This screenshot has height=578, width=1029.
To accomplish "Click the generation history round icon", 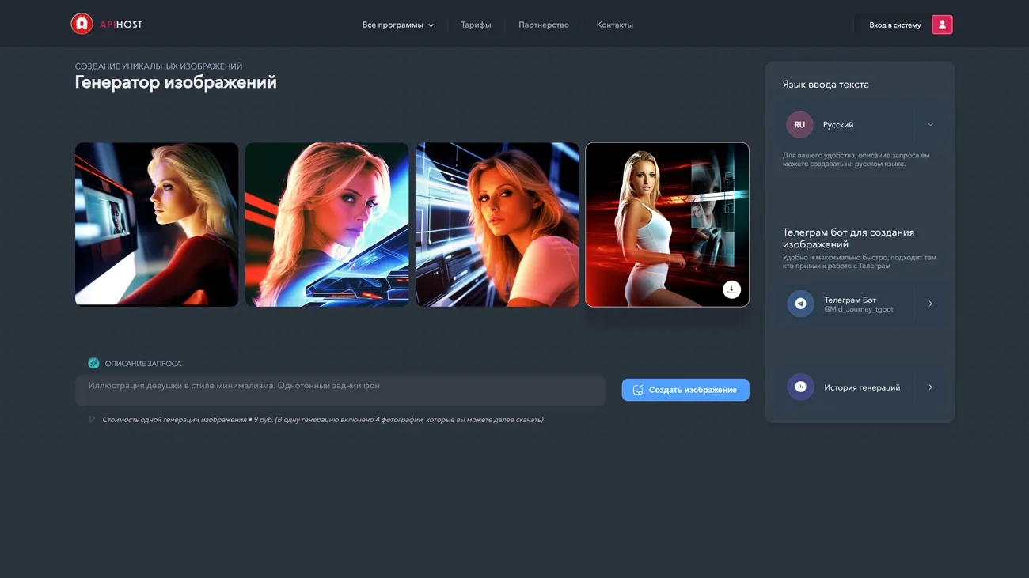I will 800,387.
